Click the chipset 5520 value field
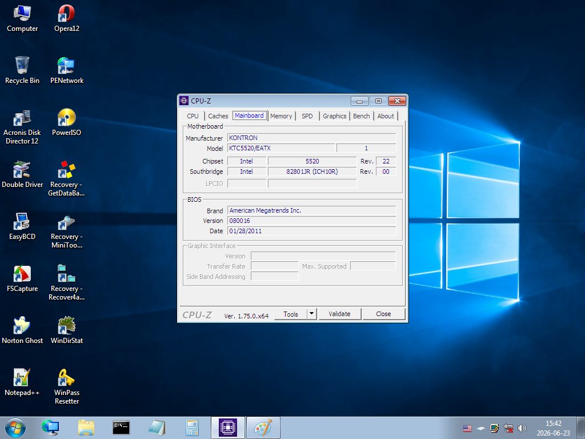This screenshot has height=439, width=585. [312, 161]
